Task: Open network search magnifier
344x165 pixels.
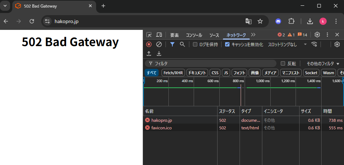Action: click(x=182, y=44)
